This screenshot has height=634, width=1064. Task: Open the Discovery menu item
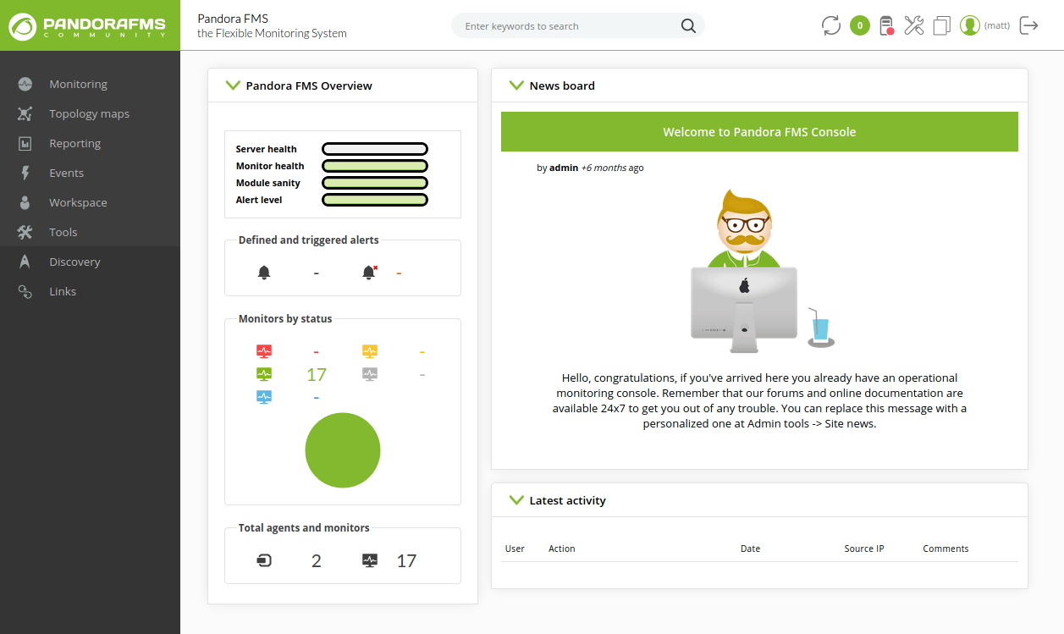point(74,262)
